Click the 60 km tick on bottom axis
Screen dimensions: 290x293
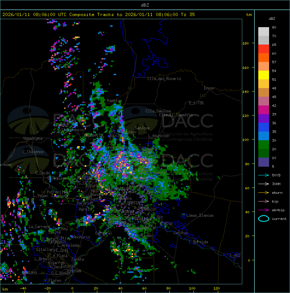[144, 288]
